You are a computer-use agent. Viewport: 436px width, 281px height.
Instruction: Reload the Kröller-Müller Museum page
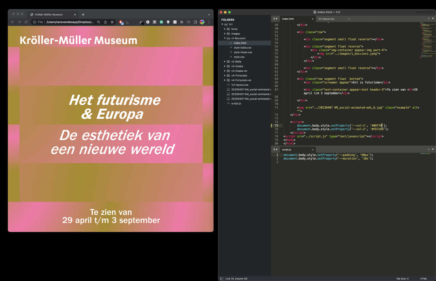pos(26,22)
